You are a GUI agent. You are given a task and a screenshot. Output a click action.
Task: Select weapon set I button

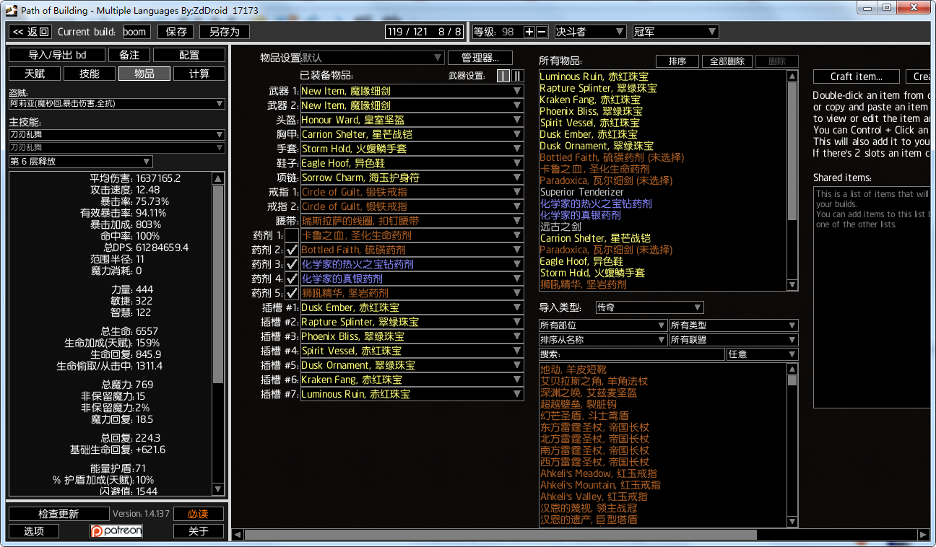(x=503, y=76)
